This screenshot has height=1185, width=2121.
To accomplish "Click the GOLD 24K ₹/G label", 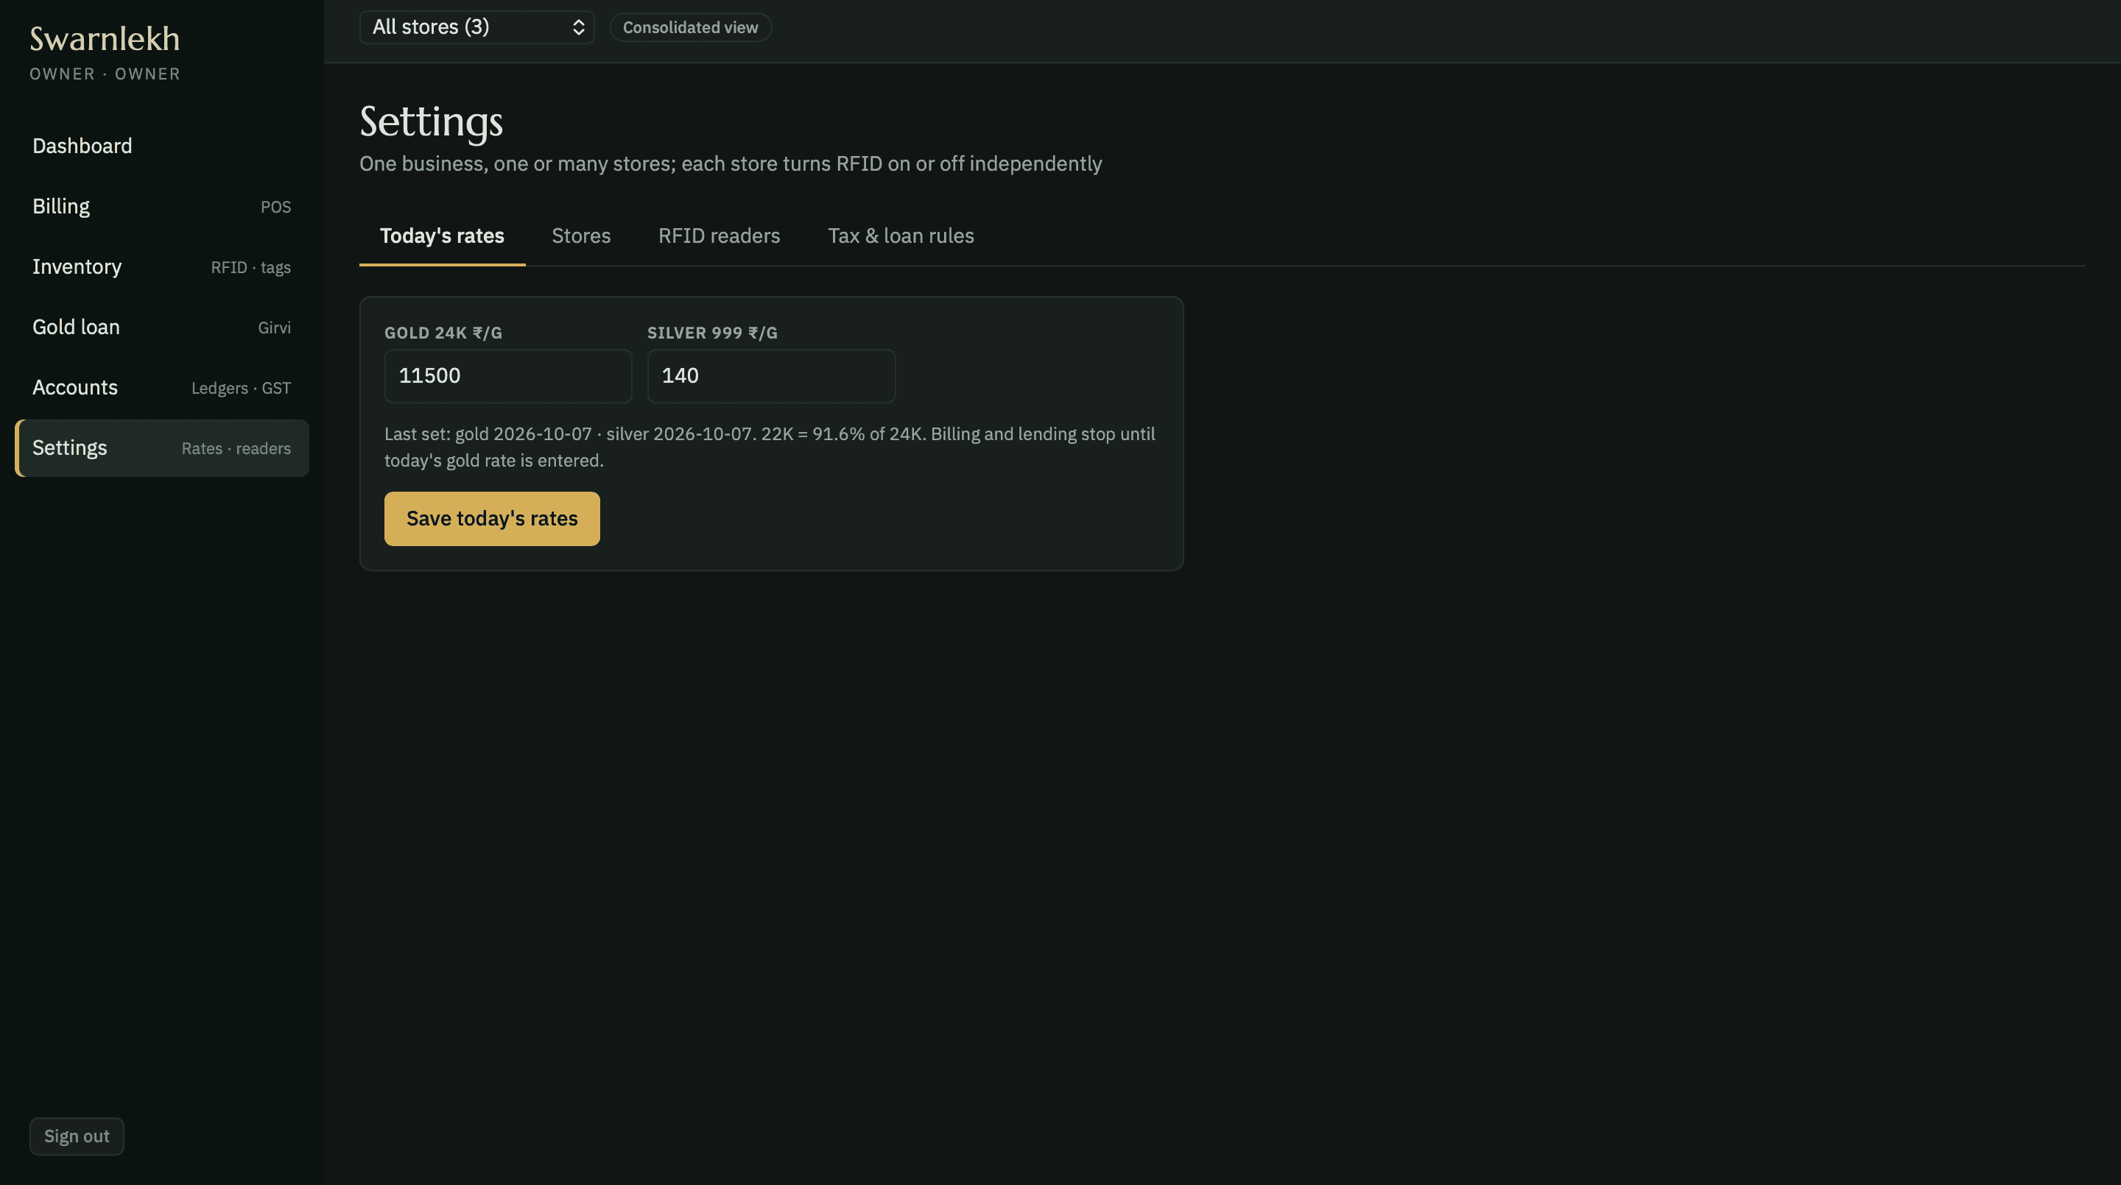I will 443,333.
